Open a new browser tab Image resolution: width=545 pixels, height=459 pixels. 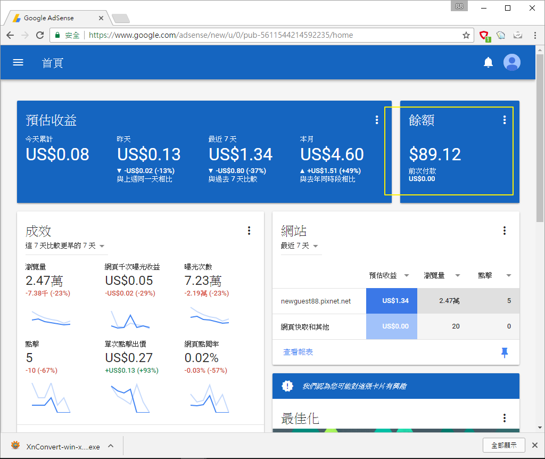point(121,18)
